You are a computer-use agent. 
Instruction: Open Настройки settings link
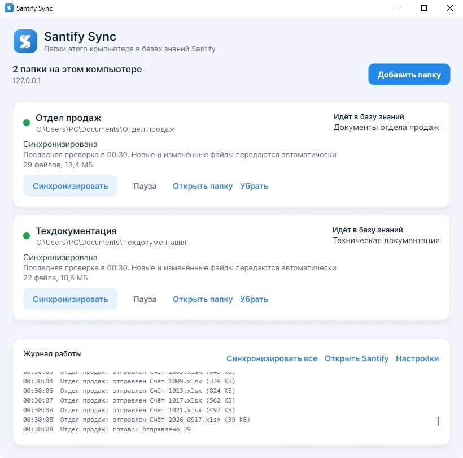[x=417, y=358]
